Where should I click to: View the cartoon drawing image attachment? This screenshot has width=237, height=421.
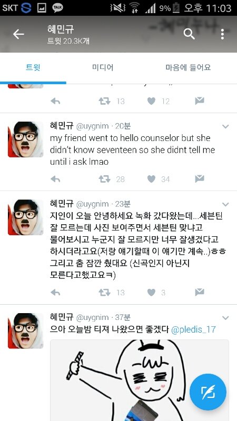[x=140, y=380]
